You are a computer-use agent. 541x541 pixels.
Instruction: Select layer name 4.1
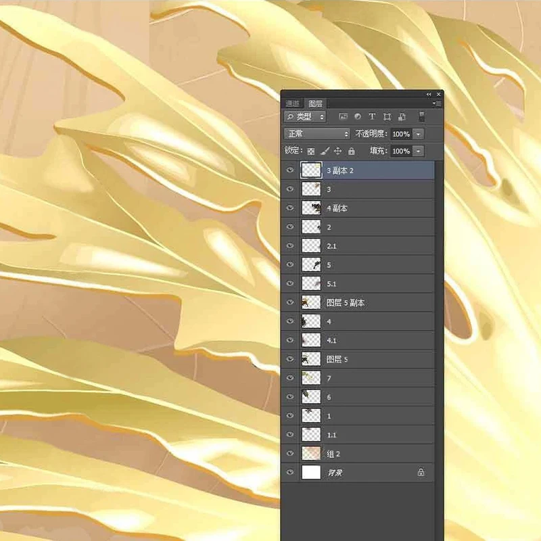pos(331,341)
